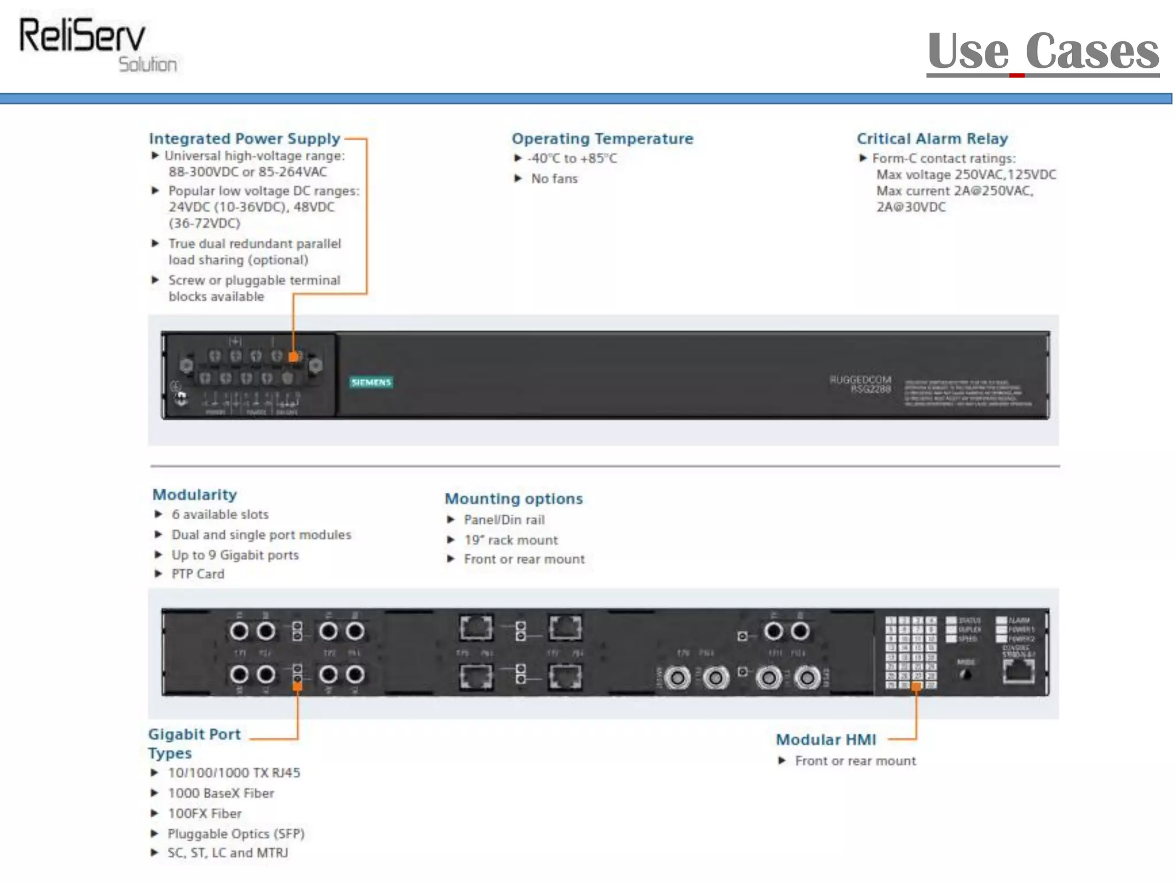Click the RUGGEDCOM RSG2288 label on chassis
Screen dimensions: 1176x882
(860, 384)
